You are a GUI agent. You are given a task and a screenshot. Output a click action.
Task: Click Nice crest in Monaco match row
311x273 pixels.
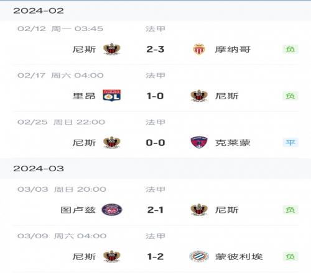112,49
